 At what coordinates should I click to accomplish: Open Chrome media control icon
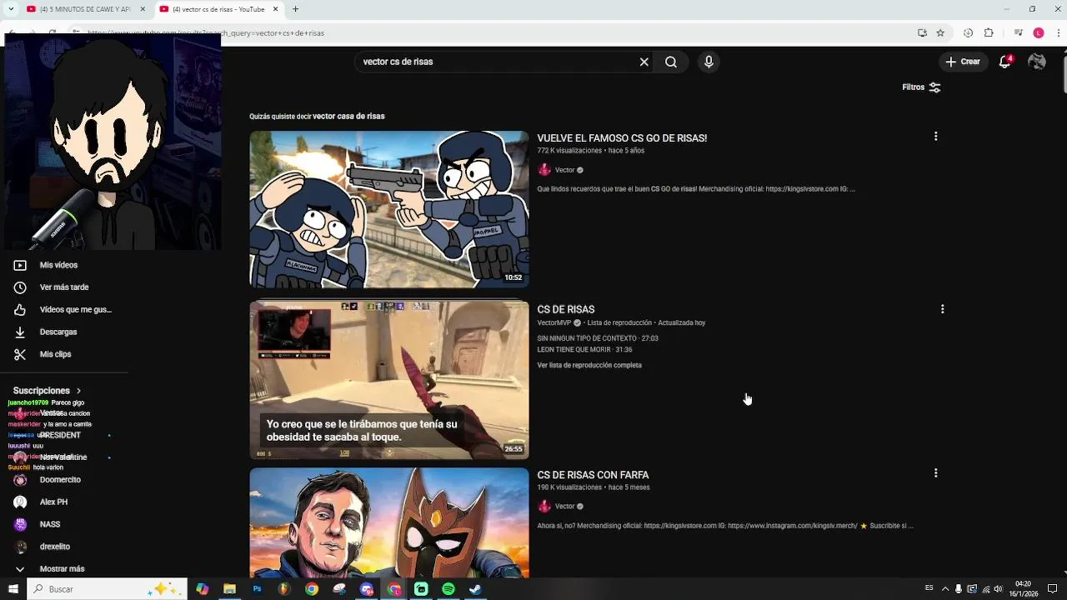1019,33
